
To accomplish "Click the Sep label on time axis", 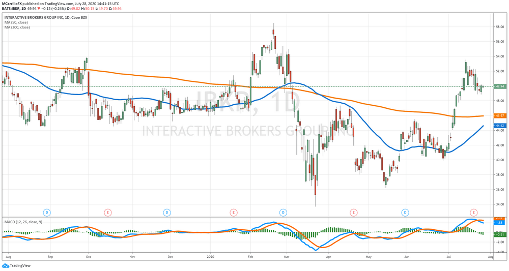I will click(x=50, y=257).
